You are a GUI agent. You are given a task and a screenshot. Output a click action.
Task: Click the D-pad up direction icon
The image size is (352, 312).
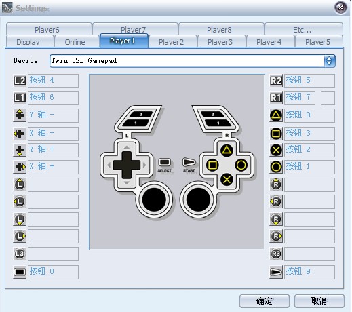20,115
